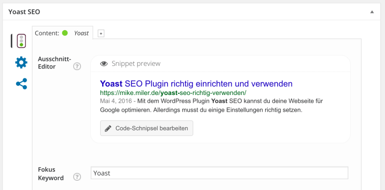Click the Ausschnitt-Editor label
The image size is (385, 190).
(54, 63)
